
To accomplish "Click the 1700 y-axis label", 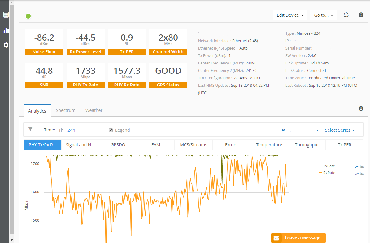I will point(35,164).
